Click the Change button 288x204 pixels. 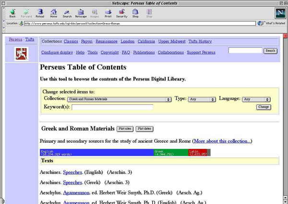pos(264,107)
